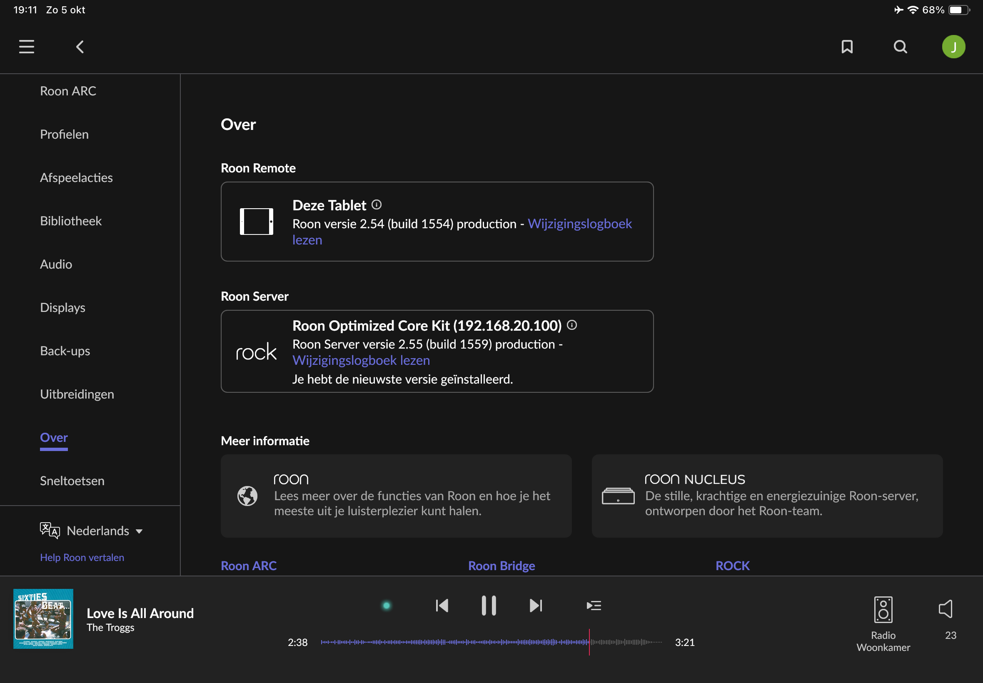The height and width of the screenshot is (683, 983).
Task: Pause the current track
Action: point(489,606)
